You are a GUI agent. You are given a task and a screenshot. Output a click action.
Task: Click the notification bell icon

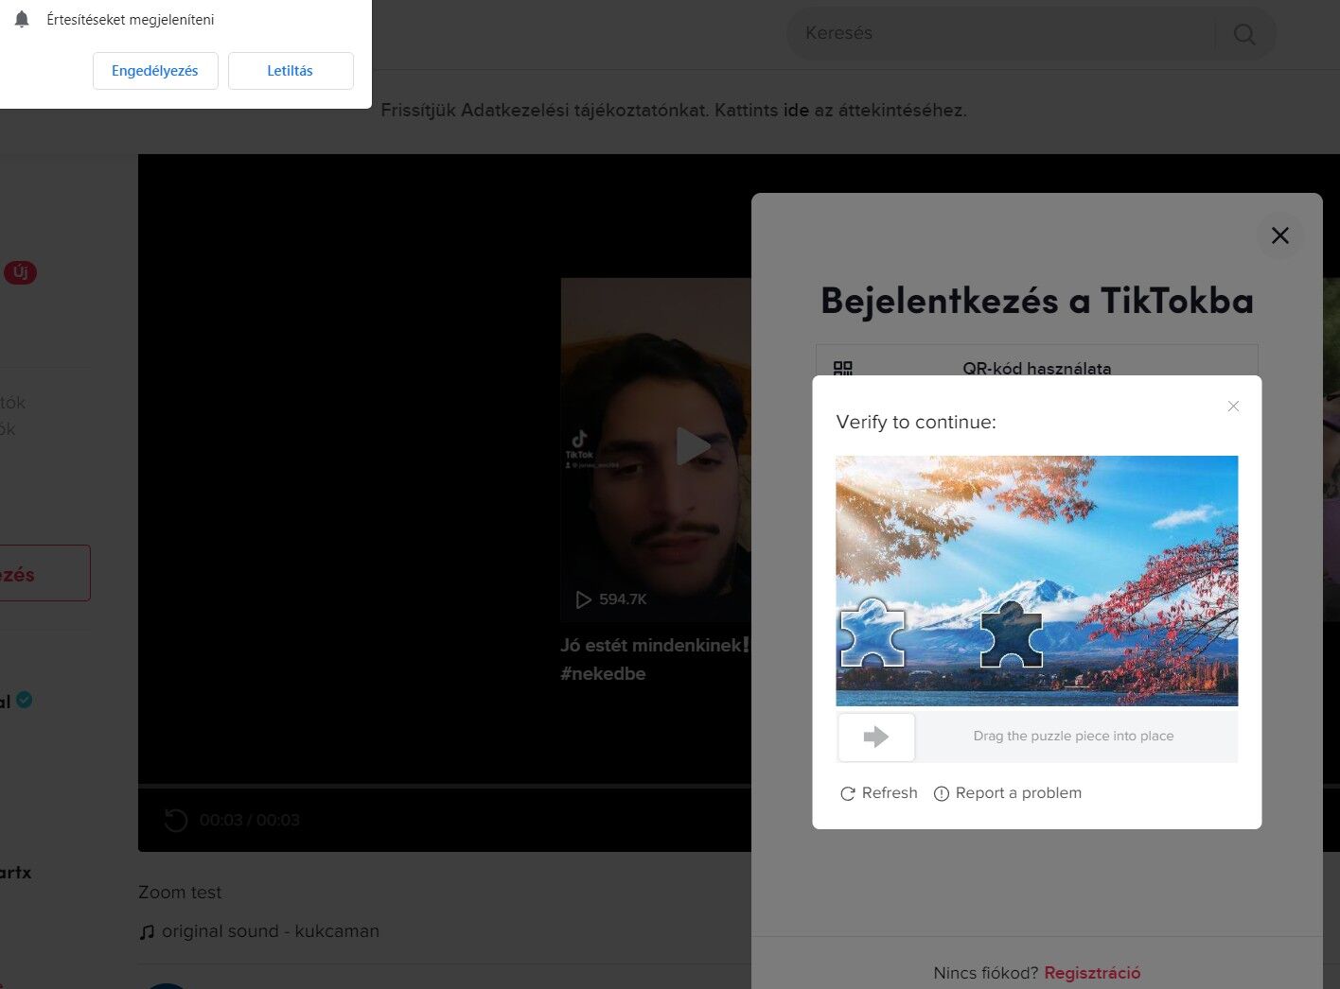pyautogui.click(x=22, y=19)
